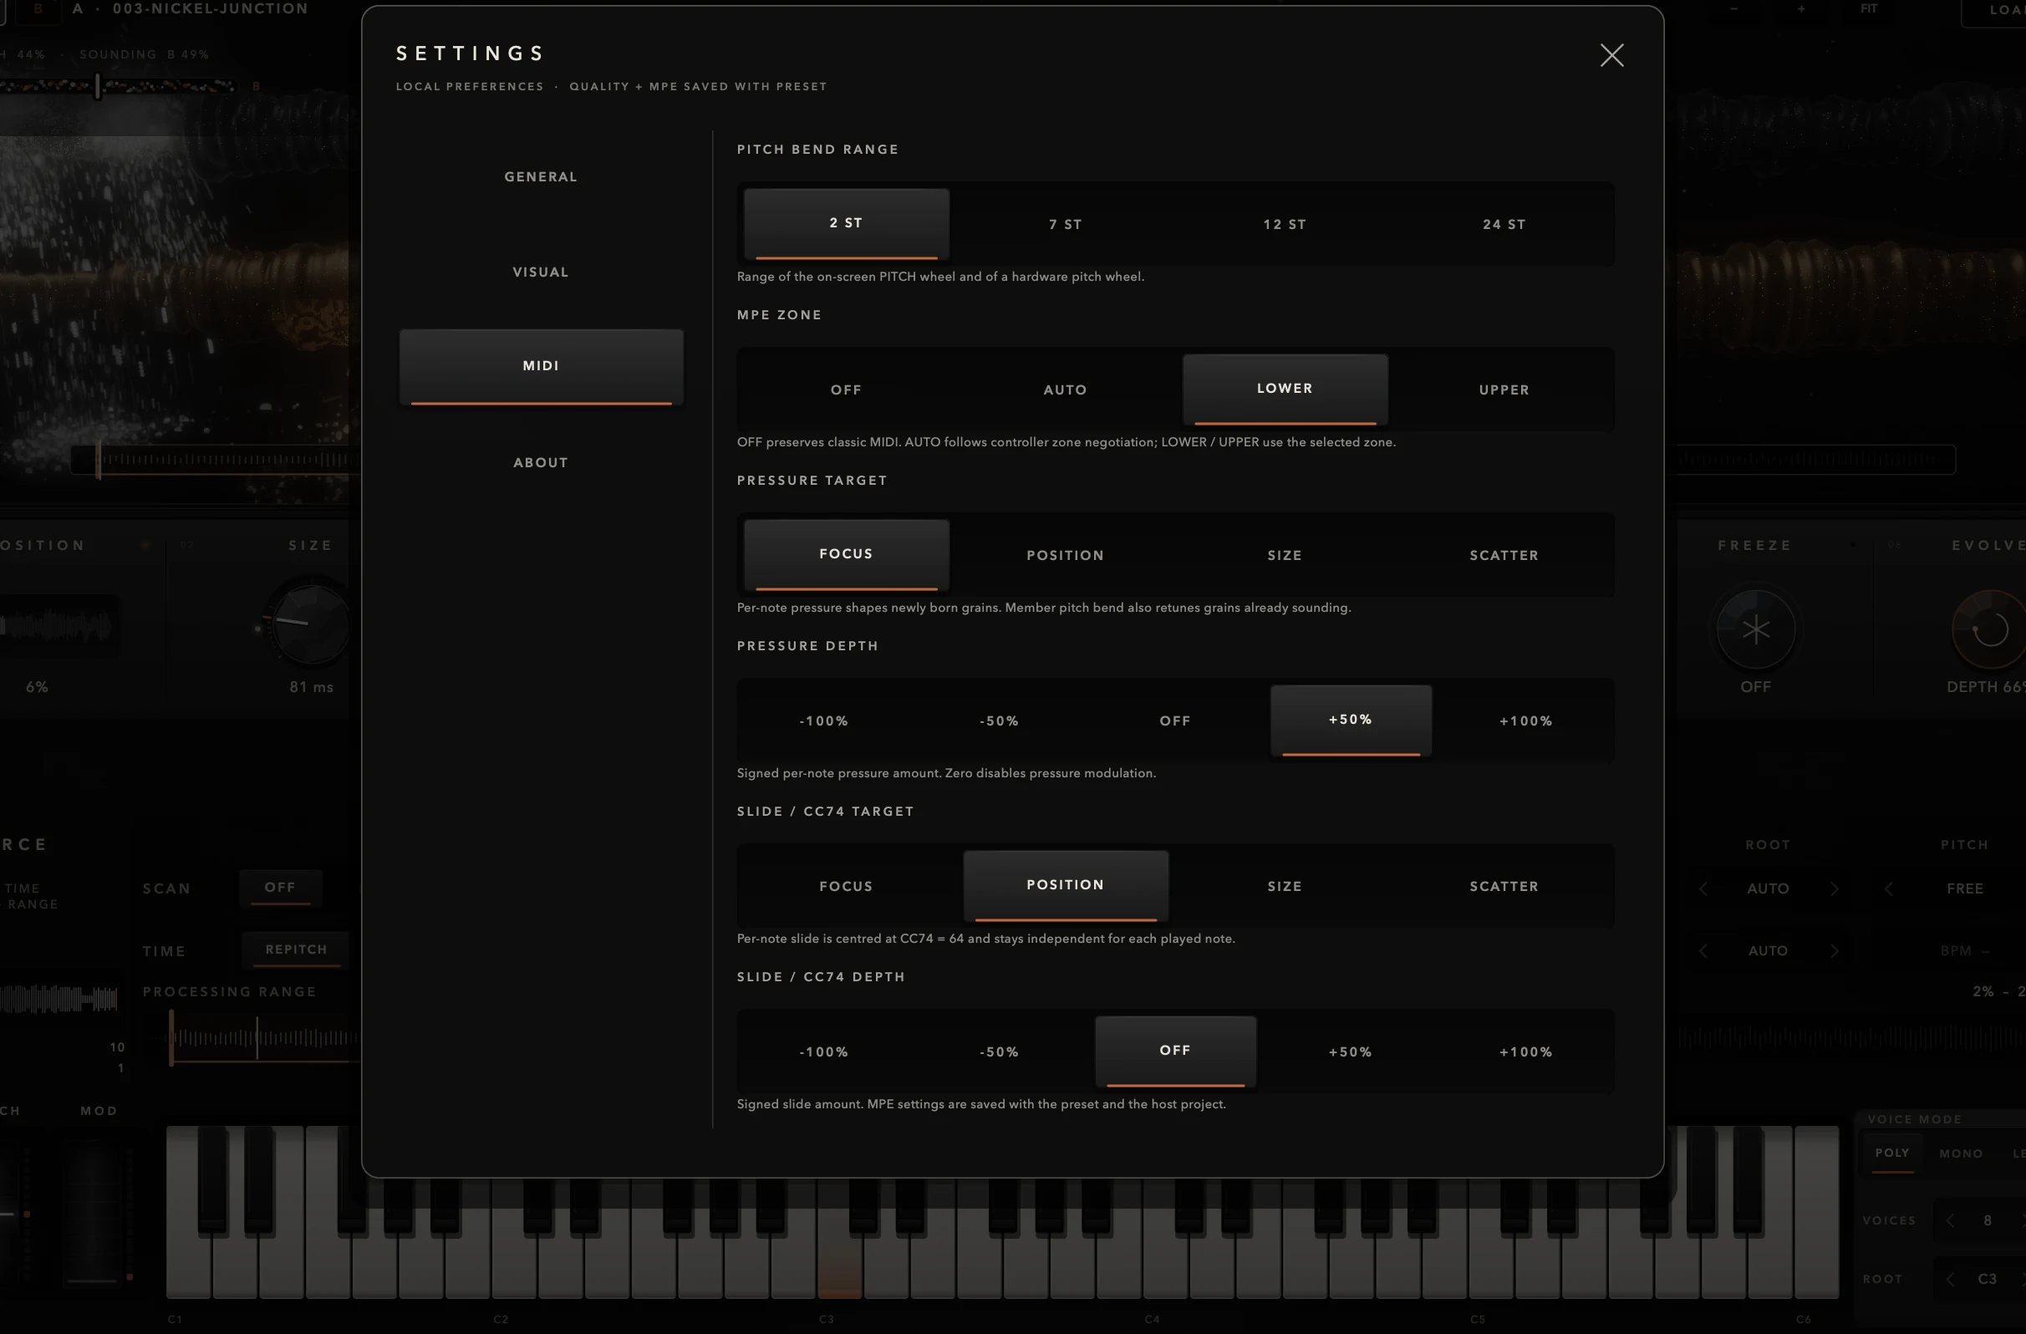The height and width of the screenshot is (1334, 2026).
Task: Select MONO voice mode
Action: click(x=1961, y=1153)
